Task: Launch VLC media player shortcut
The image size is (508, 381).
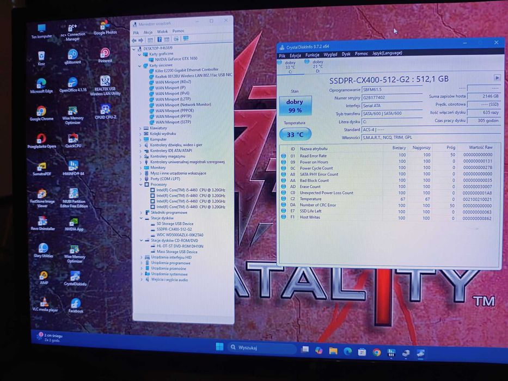Action: pos(45,305)
